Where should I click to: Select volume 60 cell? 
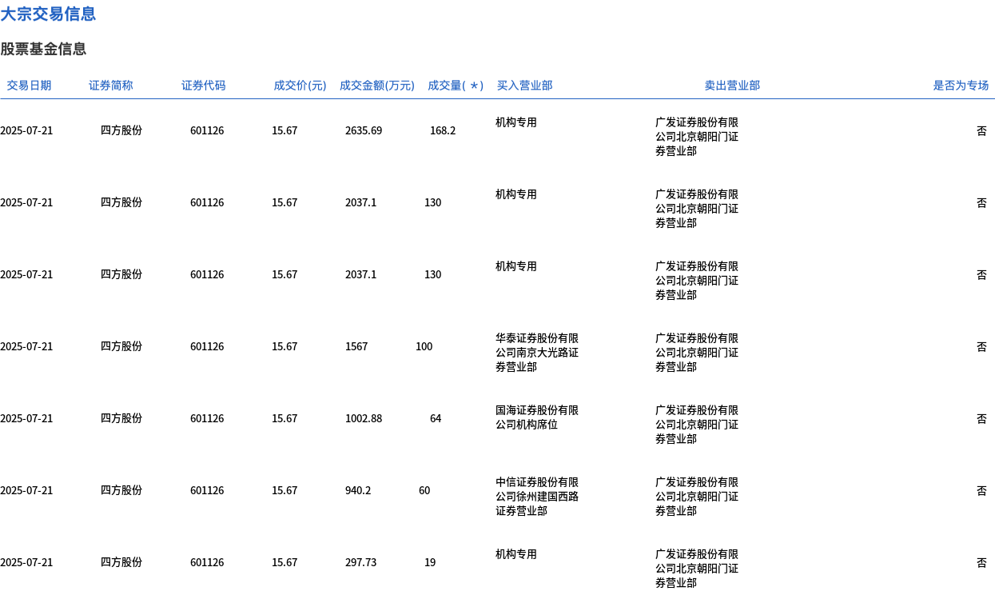[x=424, y=490]
